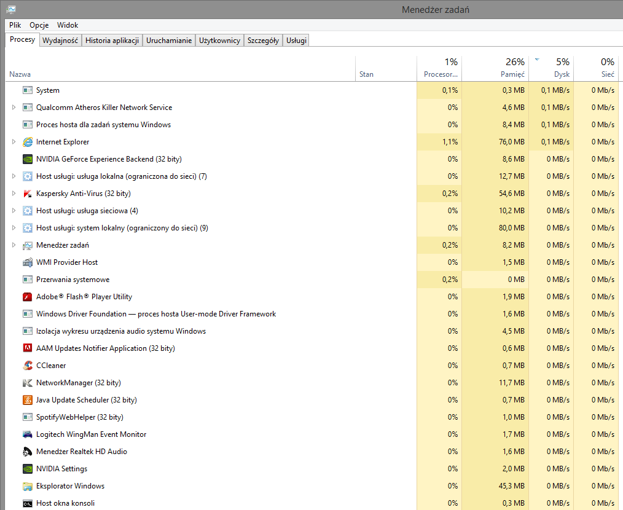Select the WMI Provider Host process name
The width and height of the screenshot is (623, 510).
pos(67,262)
